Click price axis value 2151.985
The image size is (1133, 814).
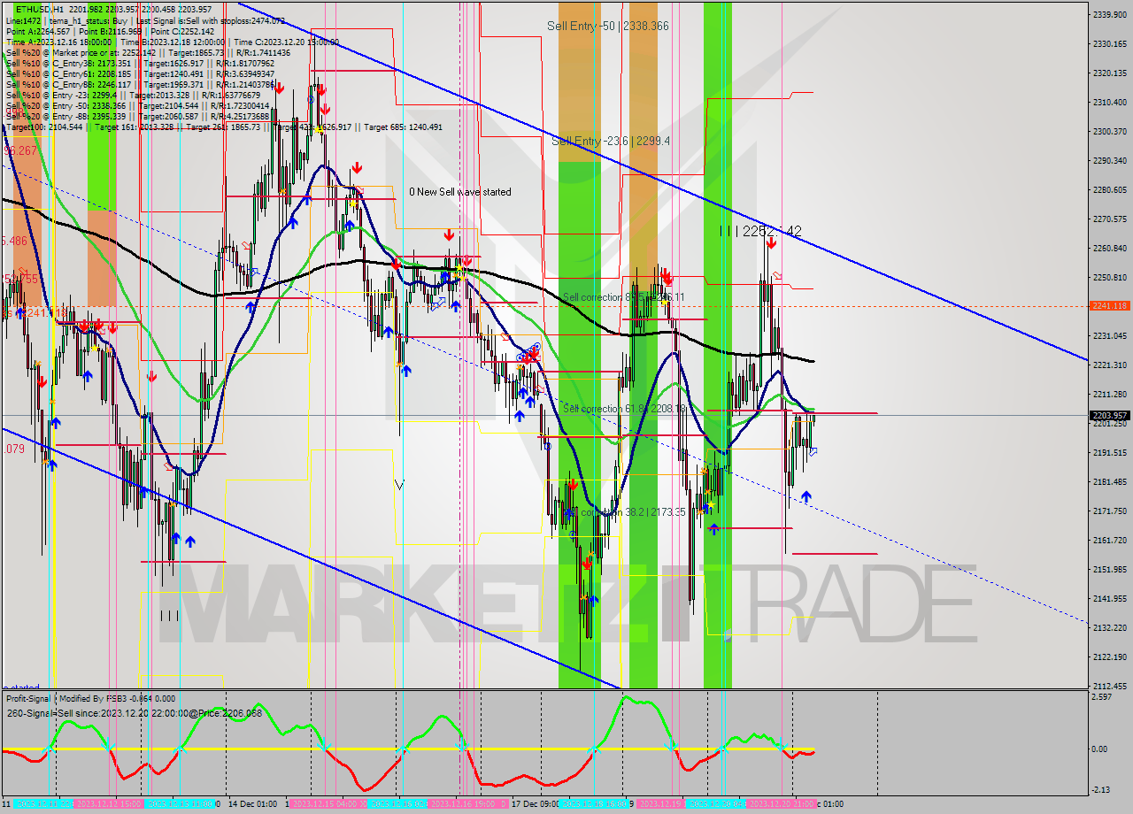coord(1110,569)
